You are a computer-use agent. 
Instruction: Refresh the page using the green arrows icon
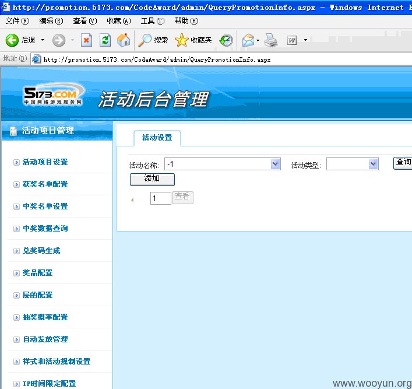105,40
